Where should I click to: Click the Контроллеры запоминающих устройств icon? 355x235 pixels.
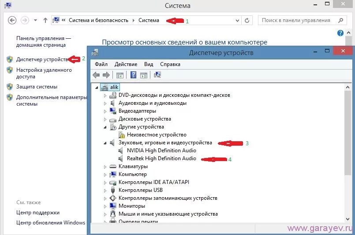tap(113, 198)
